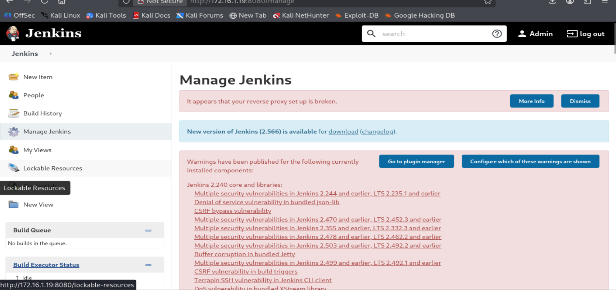Collapse the Build Executor Status panel
This screenshot has height=290, width=616.
[x=148, y=265]
